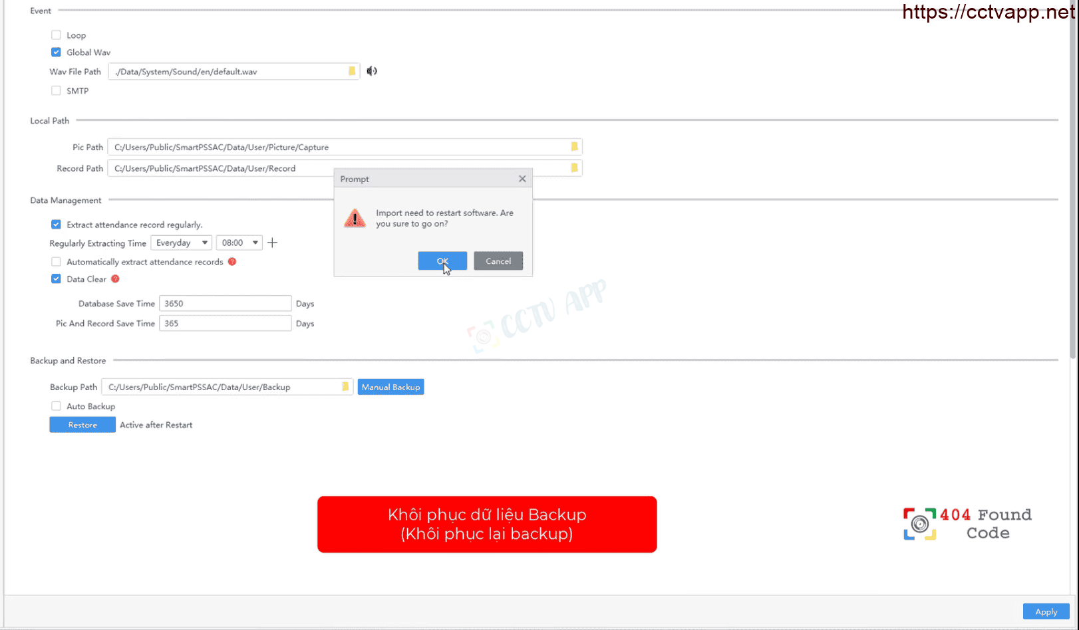This screenshot has width=1079, height=630.
Task: Open the Everyday frequency dropdown
Action: pos(182,243)
